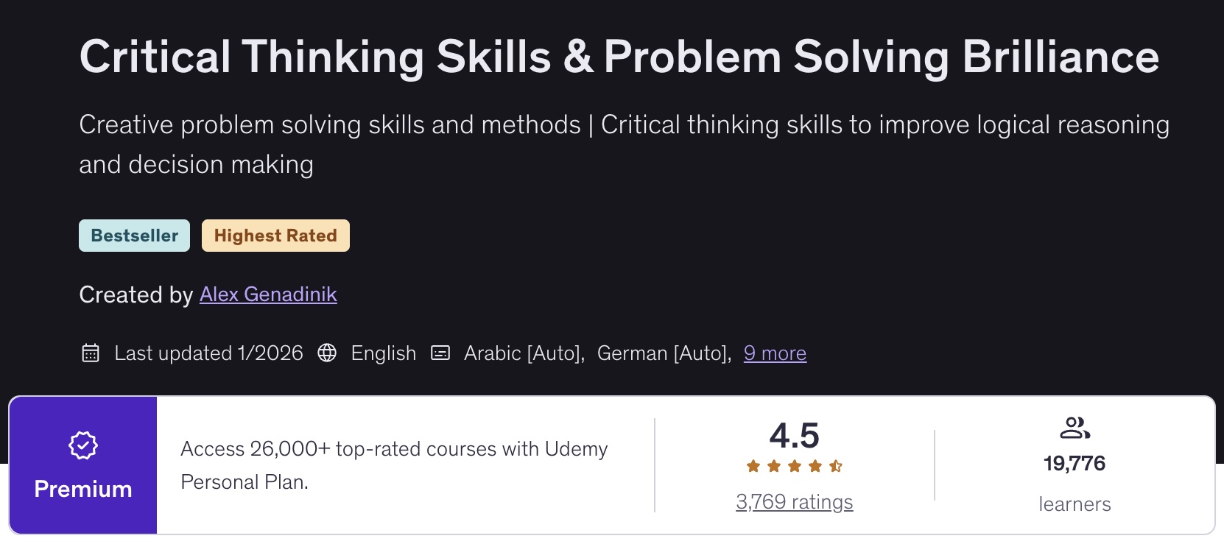Click the Arabic [Auto] caption label

click(x=524, y=353)
